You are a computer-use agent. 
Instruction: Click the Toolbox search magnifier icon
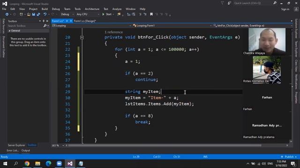pyautogui.click(x=45, y=26)
